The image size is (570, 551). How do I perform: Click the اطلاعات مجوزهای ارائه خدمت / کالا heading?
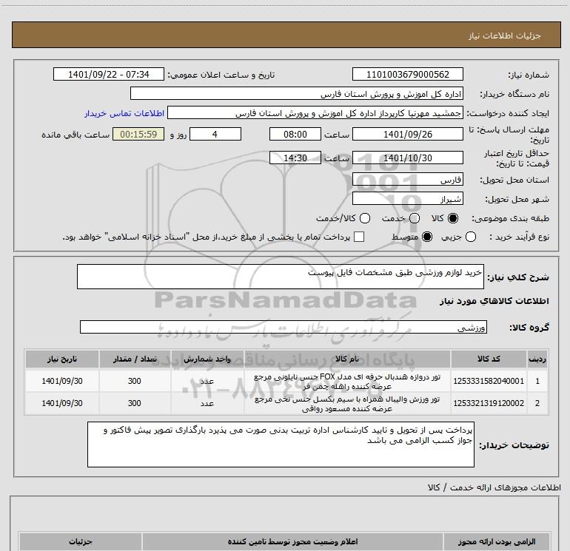[494, 487]
